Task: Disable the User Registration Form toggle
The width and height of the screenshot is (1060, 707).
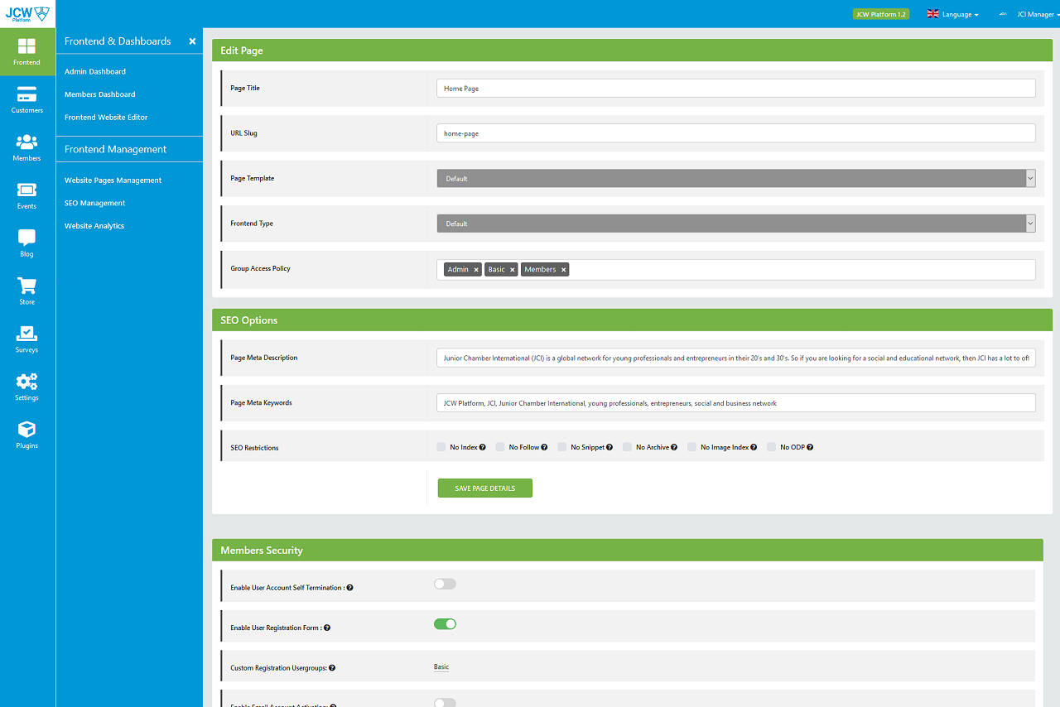Action: [x=445, y=623]
